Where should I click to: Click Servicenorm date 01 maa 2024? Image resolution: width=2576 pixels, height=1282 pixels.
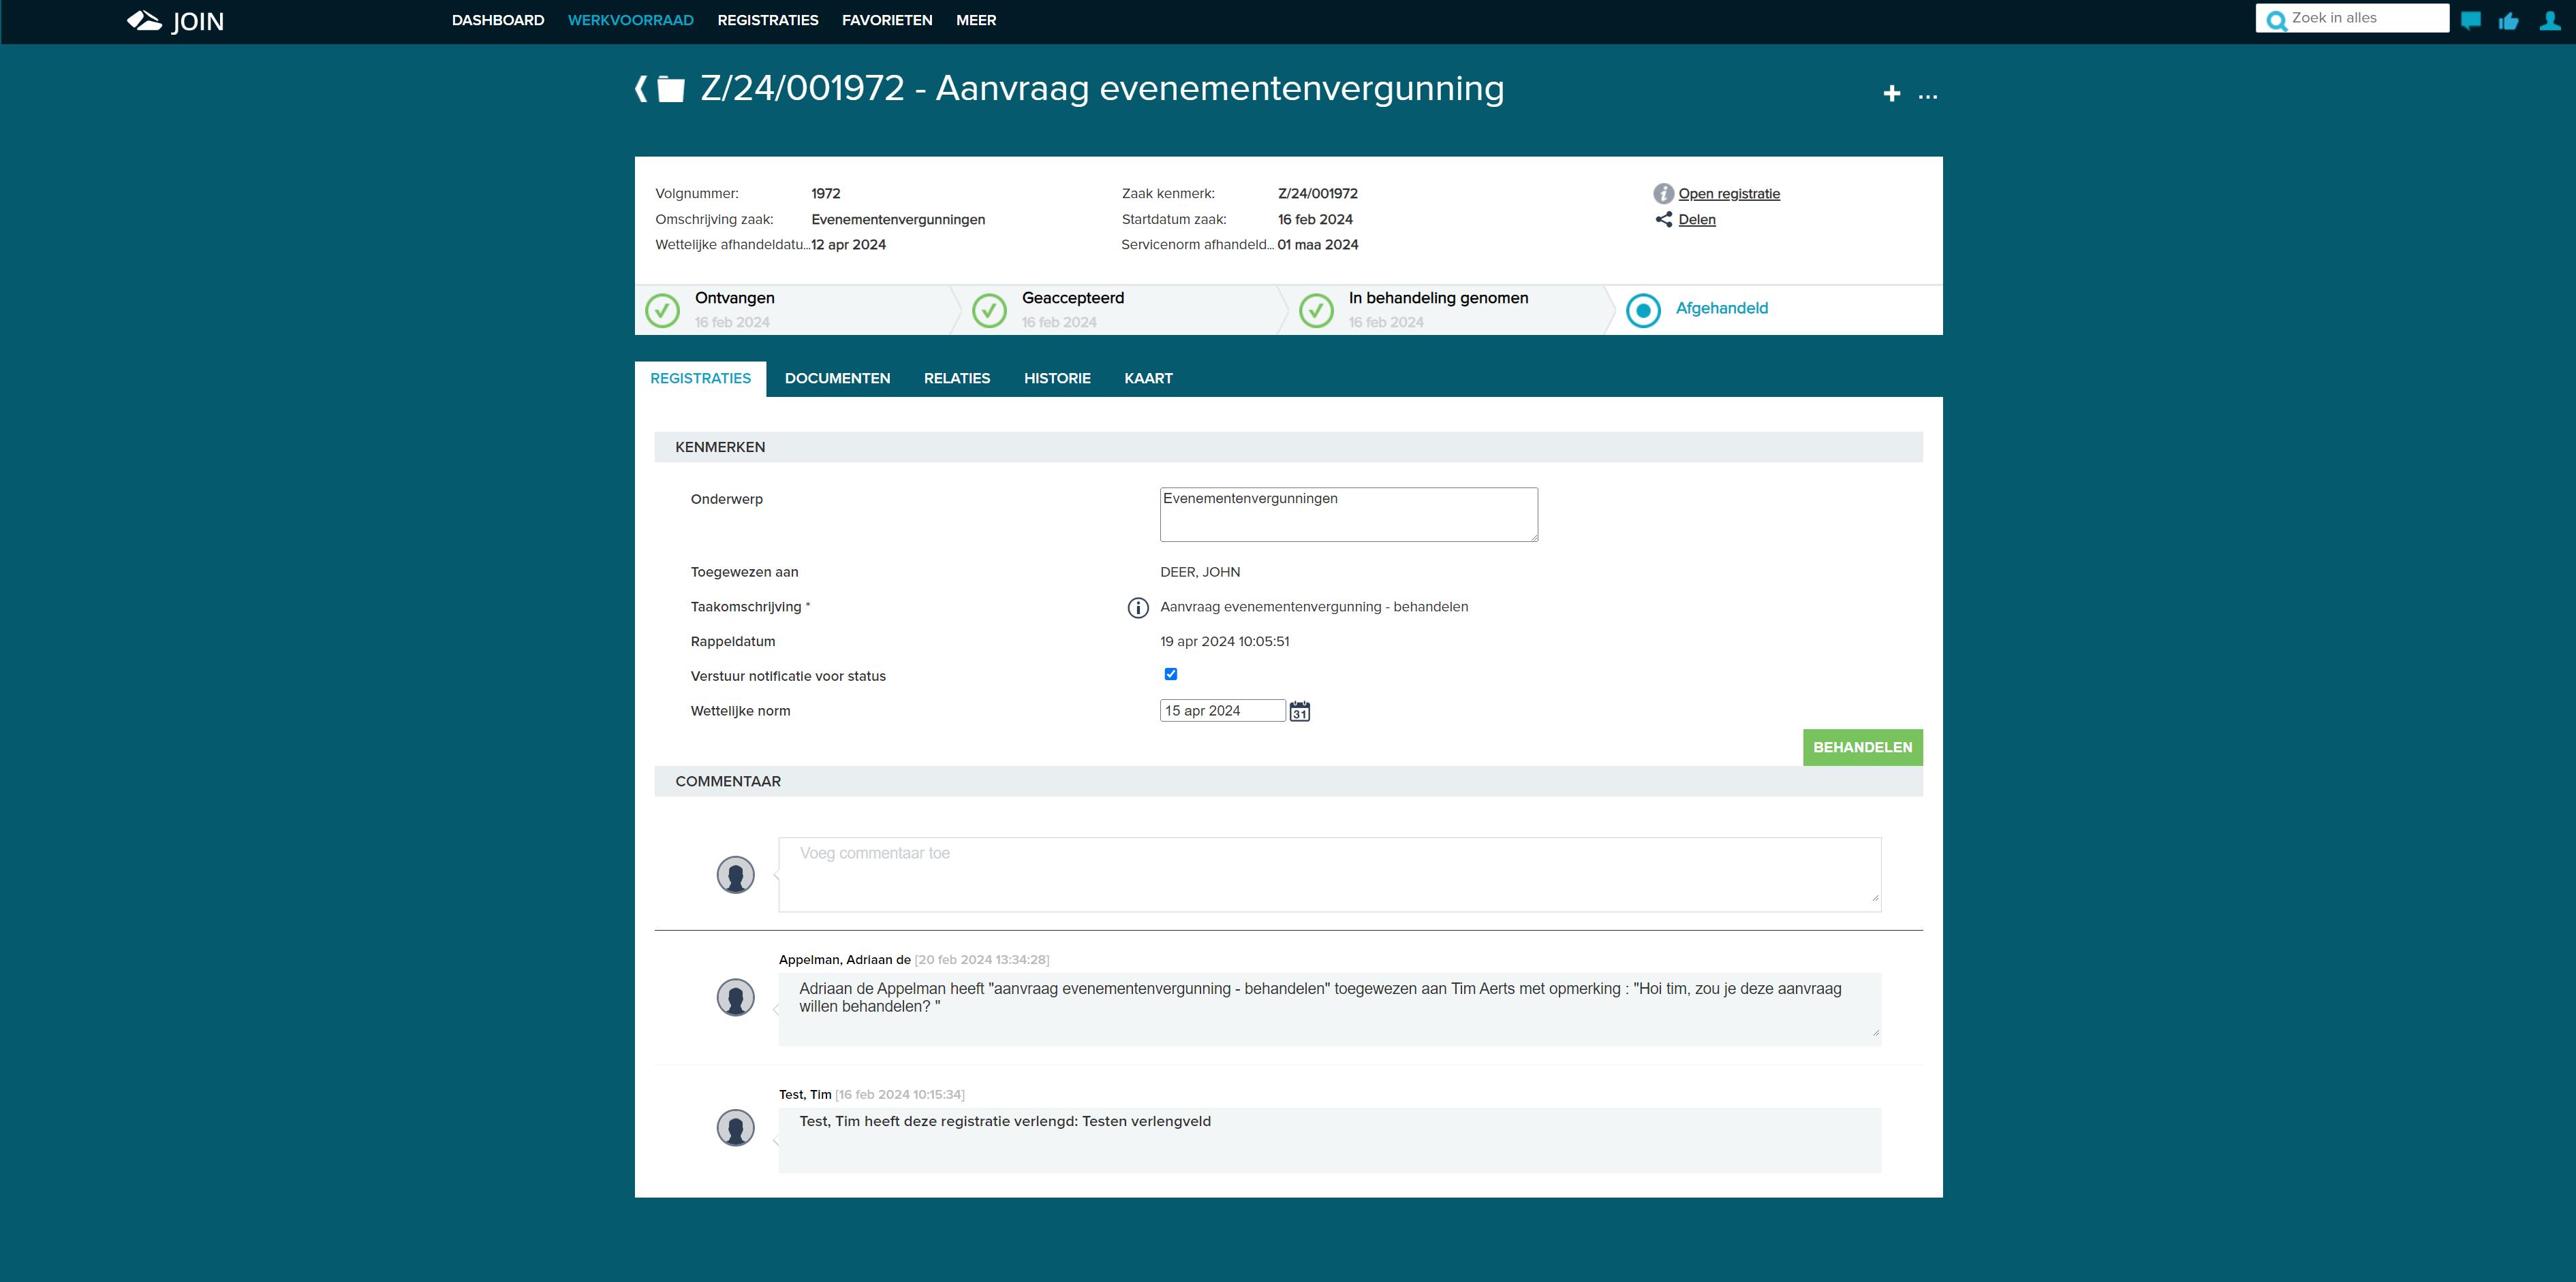click(x=1317, y=245)
